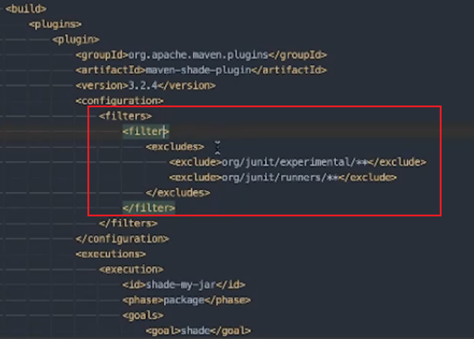The image size is (474, 339).
Task: Click the exclude org/junit/experimental/** line
Action: pos(297,162)
